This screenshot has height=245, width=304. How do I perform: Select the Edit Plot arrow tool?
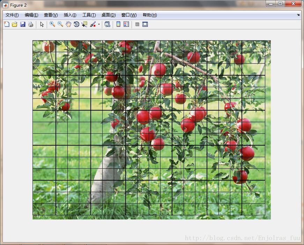click(42, 24)
